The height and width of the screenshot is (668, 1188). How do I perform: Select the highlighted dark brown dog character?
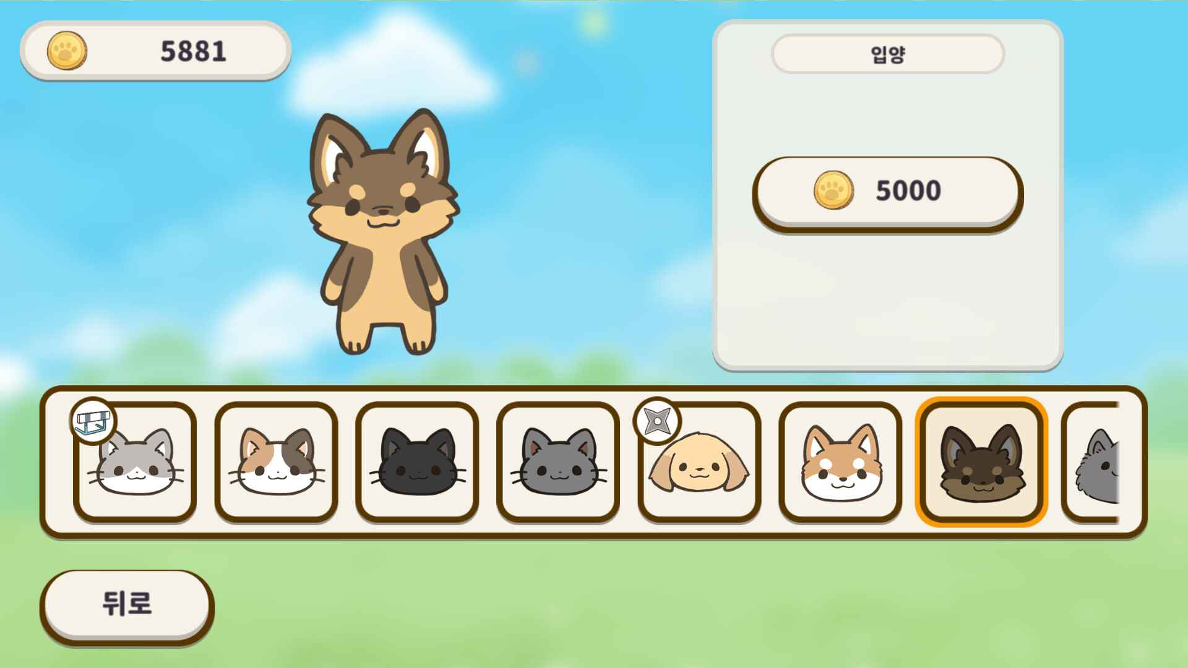coord(981,462)
